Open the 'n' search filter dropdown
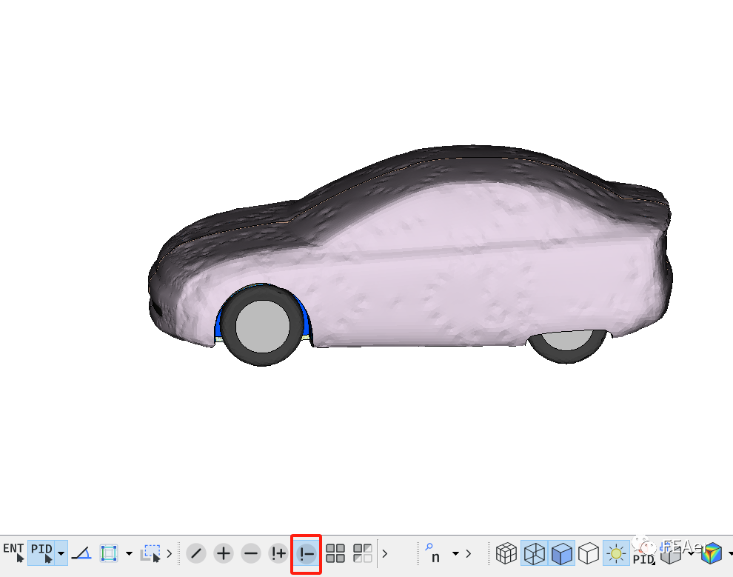 click(455, 553)
